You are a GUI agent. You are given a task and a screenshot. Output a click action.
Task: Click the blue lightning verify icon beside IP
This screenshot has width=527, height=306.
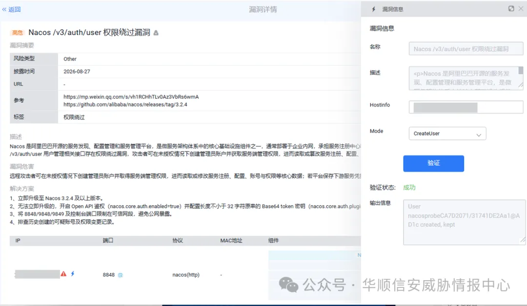click(x=73, y=274)
